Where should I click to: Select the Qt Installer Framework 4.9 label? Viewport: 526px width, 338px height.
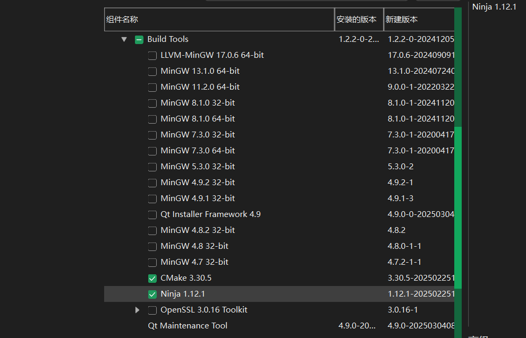pyautogui.click(x=210, y=214)
